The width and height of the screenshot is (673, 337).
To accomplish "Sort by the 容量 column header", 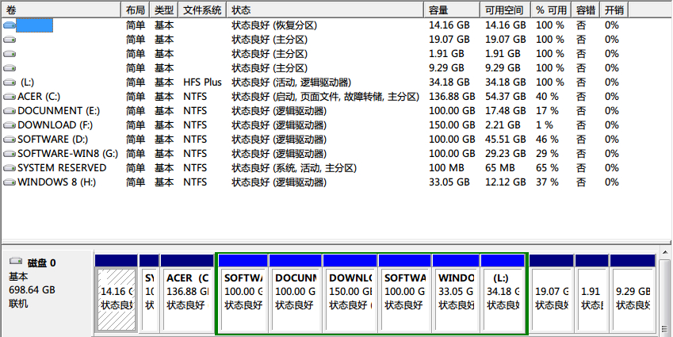I will 452,10.
